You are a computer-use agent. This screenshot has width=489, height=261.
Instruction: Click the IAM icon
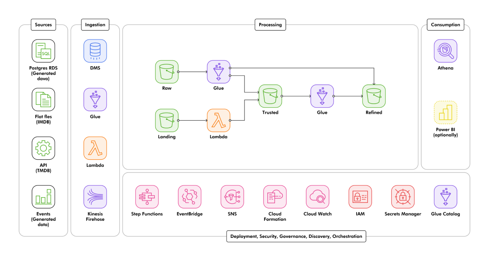coord(360,197)
